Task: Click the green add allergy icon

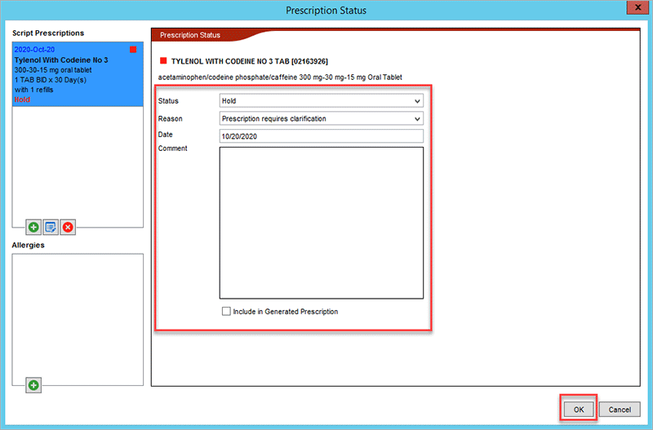Action: (x=34, y=384)
